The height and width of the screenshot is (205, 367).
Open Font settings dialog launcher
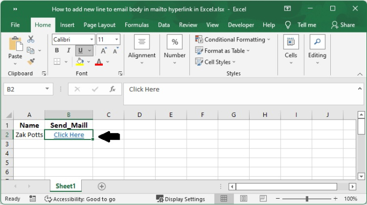120,73
